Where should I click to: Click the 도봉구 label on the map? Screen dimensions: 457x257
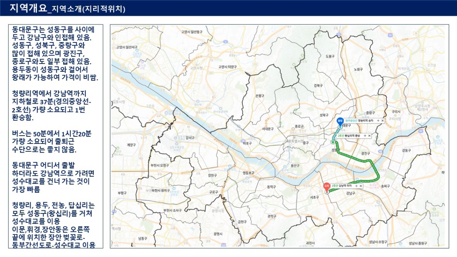pyautogui.click(x=330, y=56)
